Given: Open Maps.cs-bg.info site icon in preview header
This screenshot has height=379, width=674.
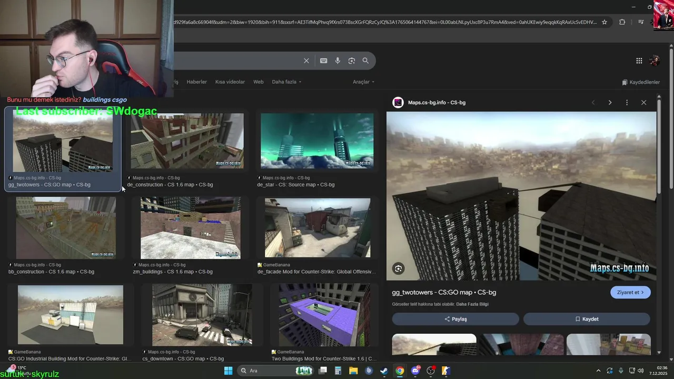Looking at the screenshot, I should pyautogui.click(x=398, y=103).
